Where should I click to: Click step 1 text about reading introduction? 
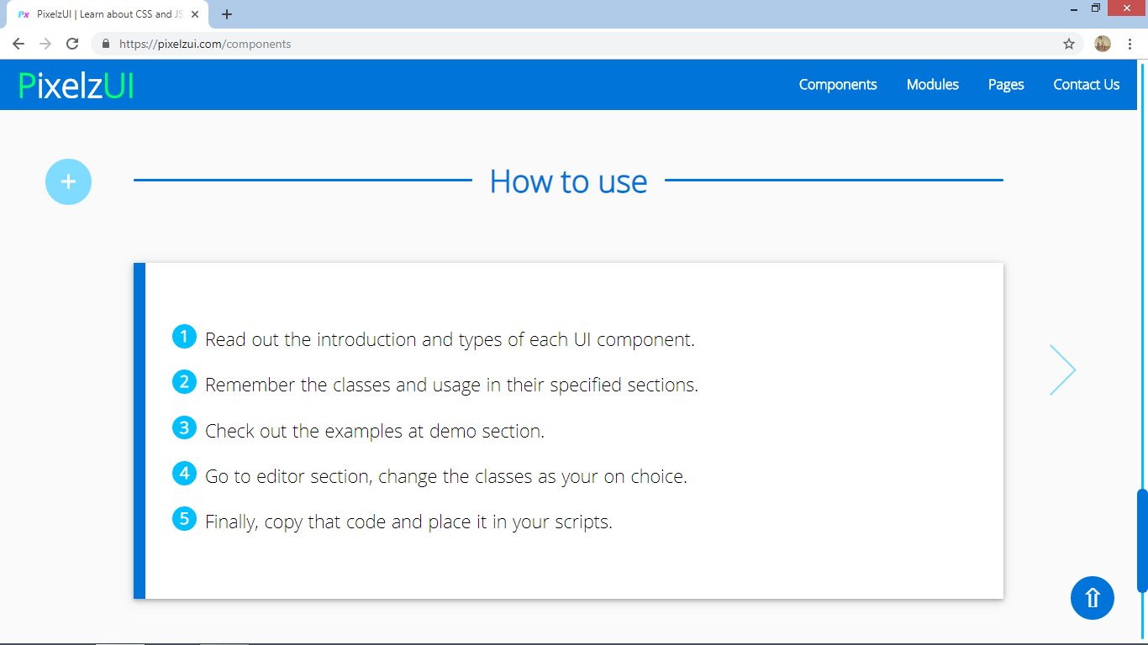click(x=450, y=339)
